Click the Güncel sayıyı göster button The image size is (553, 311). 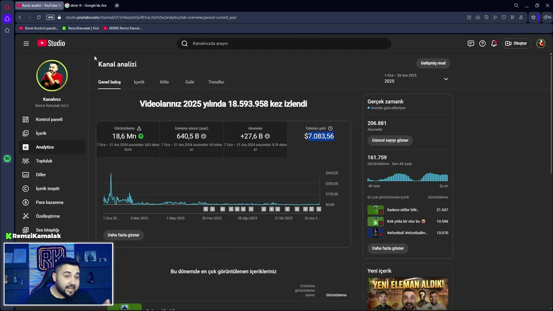pos(390,140)
